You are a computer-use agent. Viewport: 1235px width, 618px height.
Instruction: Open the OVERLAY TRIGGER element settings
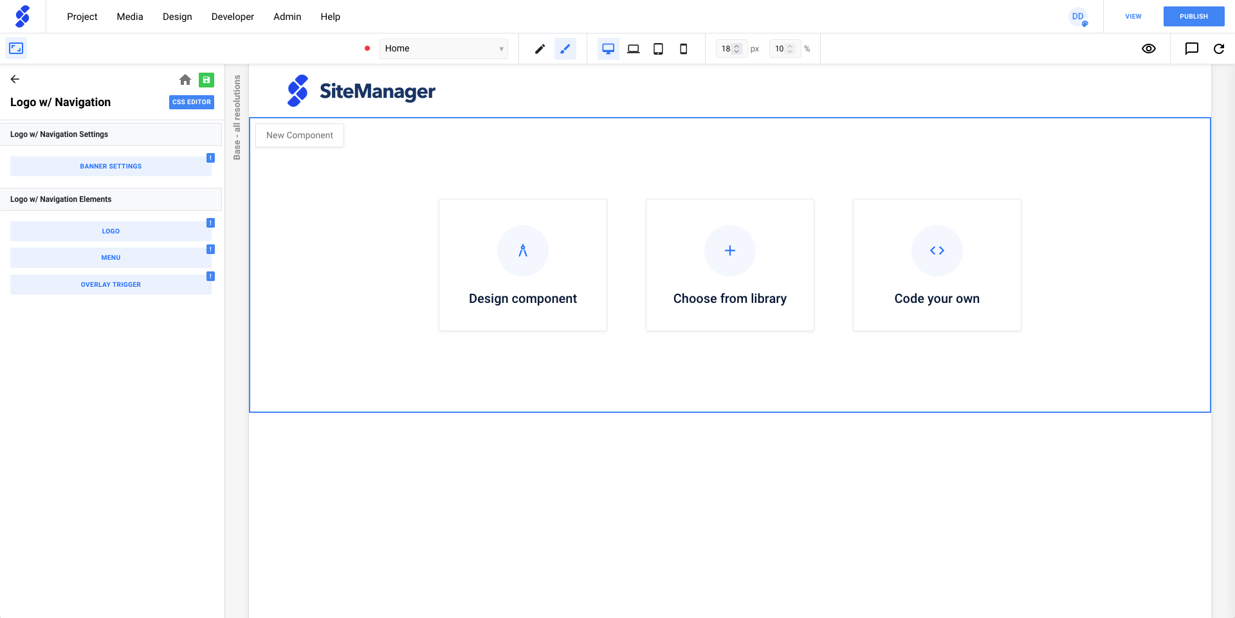click(111, 285)
